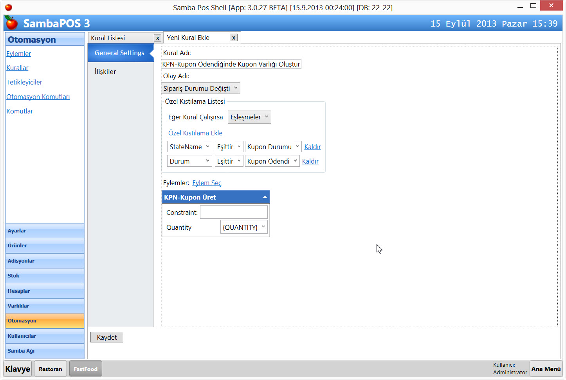566x380 pixels.
Task: Open the Olay Adı dropdown
Action: point(201,88)
